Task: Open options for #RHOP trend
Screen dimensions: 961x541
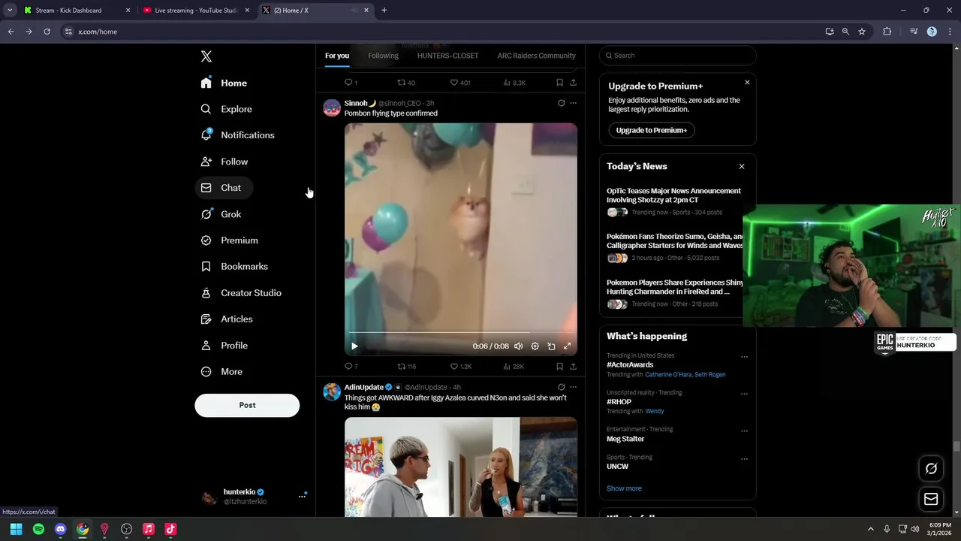Action: (744, 394)
